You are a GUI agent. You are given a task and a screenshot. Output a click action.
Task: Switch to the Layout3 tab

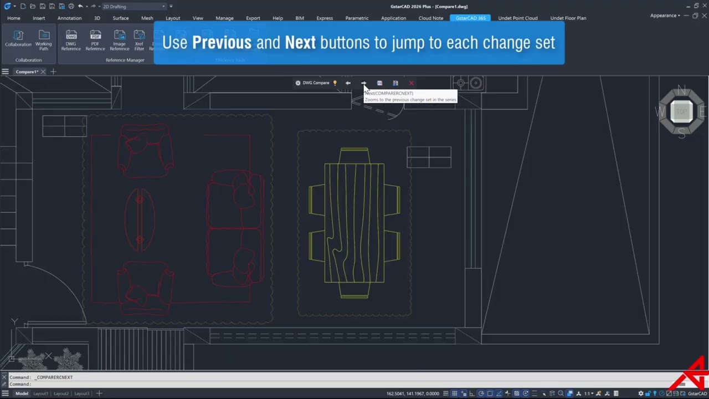[x=81, y=393]
